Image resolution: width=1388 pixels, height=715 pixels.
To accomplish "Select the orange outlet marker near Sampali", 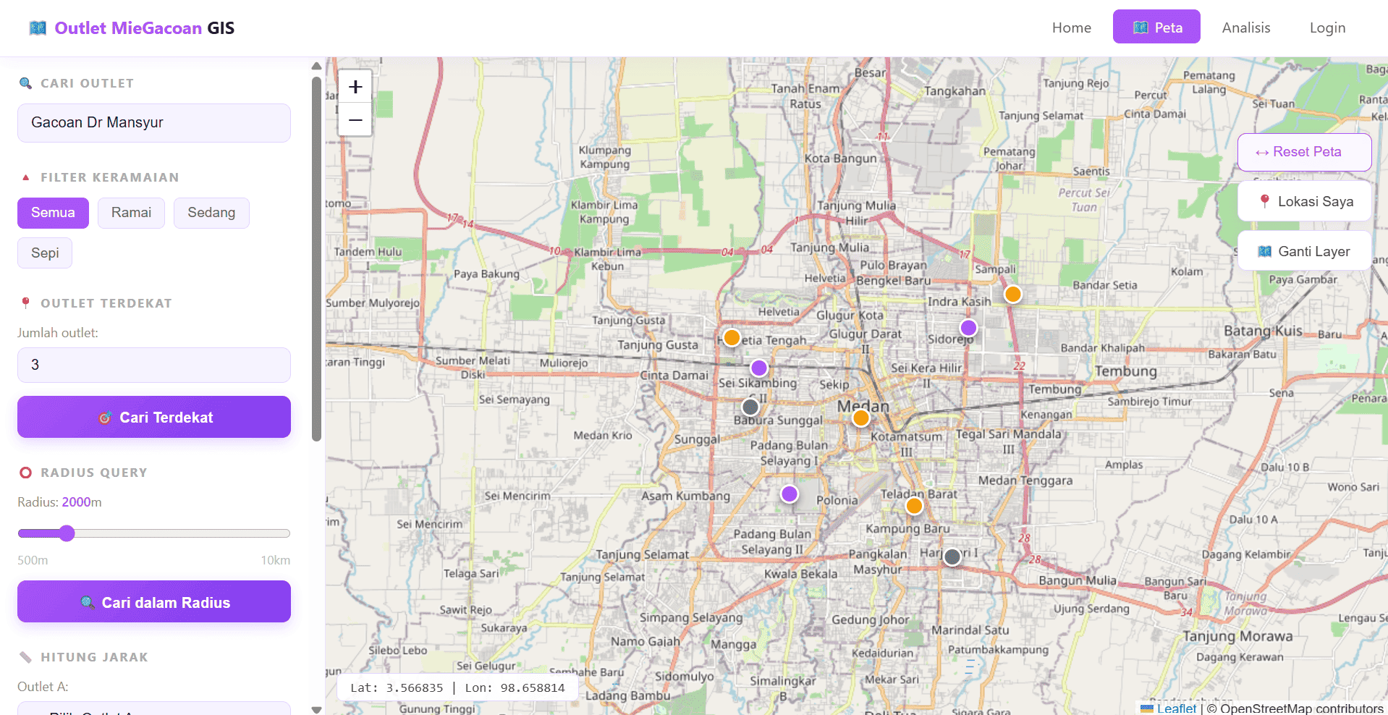I will click(1012, 294).
